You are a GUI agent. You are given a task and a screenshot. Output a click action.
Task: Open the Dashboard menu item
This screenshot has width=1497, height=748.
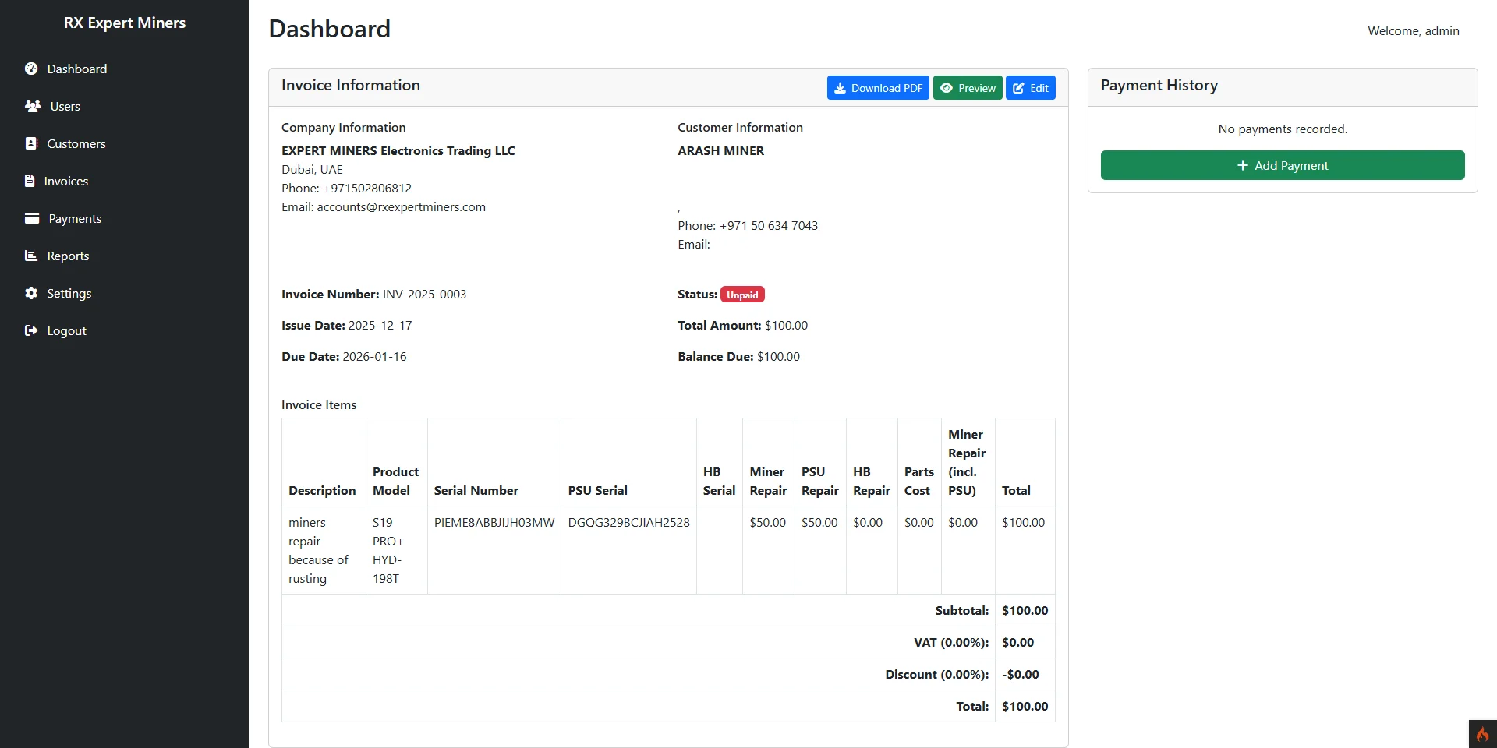click(x=125, y=69)
